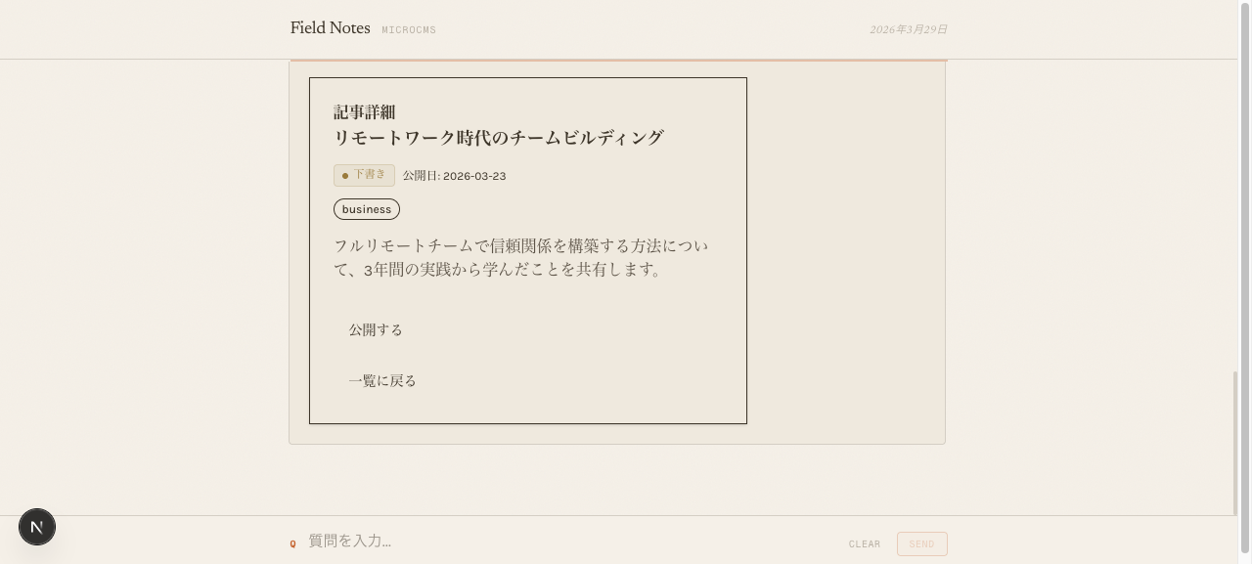This screenshot has width=1252, height=564.
Task: Select the orange dot inside the 下書き badge
Action: [345, 176]
